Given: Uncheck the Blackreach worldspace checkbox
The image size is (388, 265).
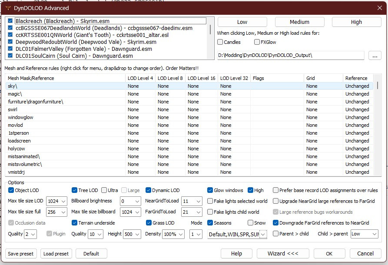Looking at the screenshot, I should [10, 21].
